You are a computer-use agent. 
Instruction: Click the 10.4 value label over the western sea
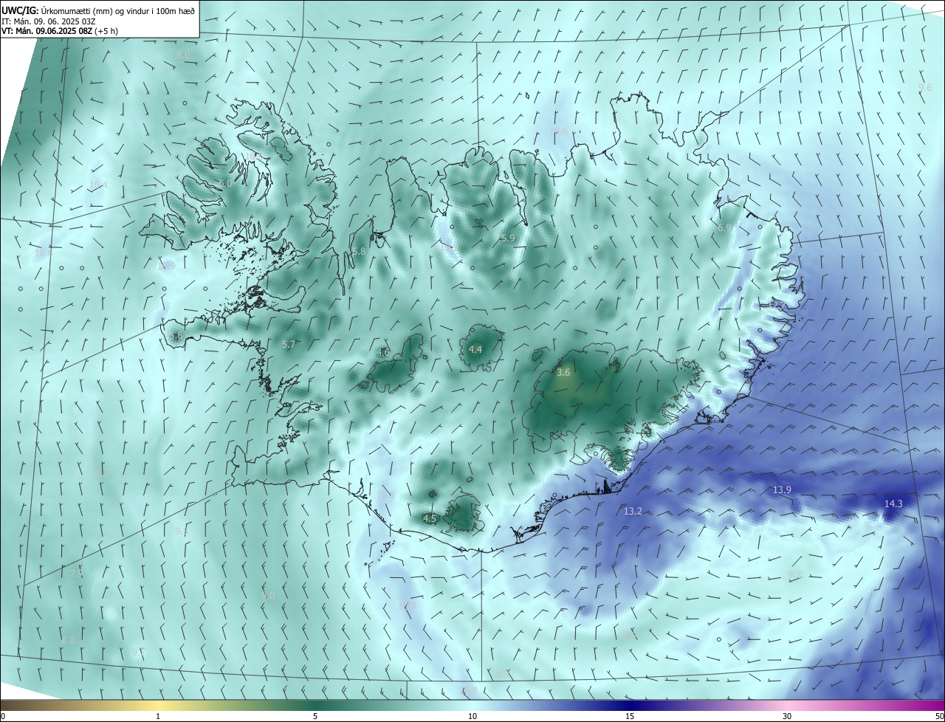[x=98, y=185]
